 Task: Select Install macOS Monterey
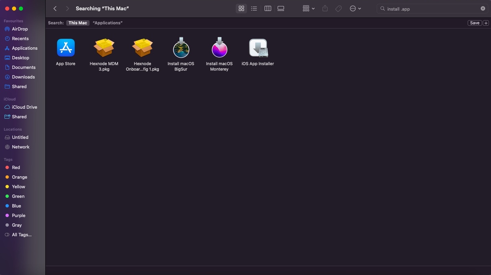tap(219, 48)
